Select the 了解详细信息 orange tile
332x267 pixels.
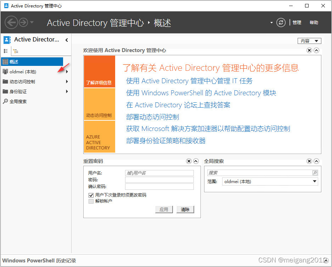100,72
